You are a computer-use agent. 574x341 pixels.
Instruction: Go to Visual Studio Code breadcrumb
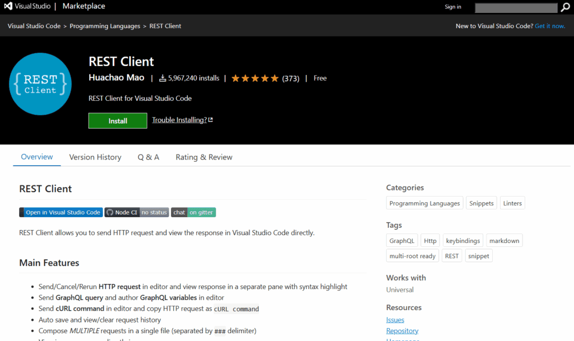click(x=34, y=26)
